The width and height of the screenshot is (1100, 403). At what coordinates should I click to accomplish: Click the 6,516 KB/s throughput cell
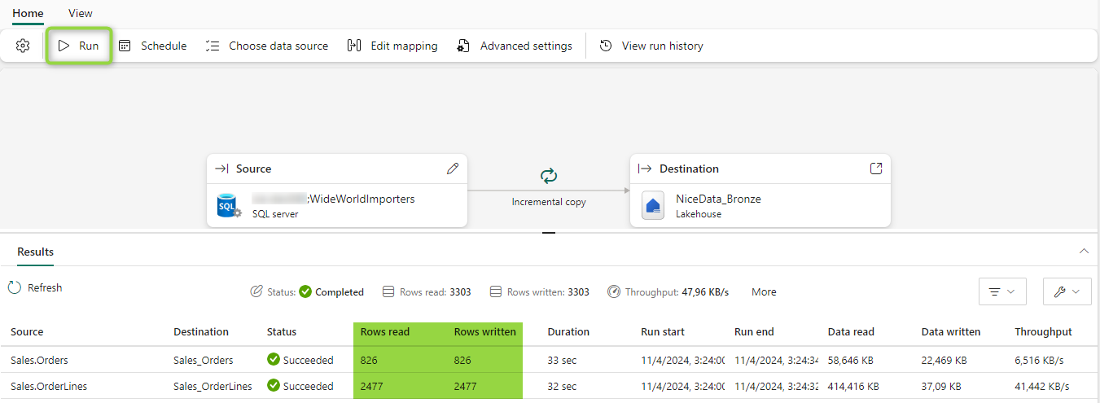[1039, 360]
